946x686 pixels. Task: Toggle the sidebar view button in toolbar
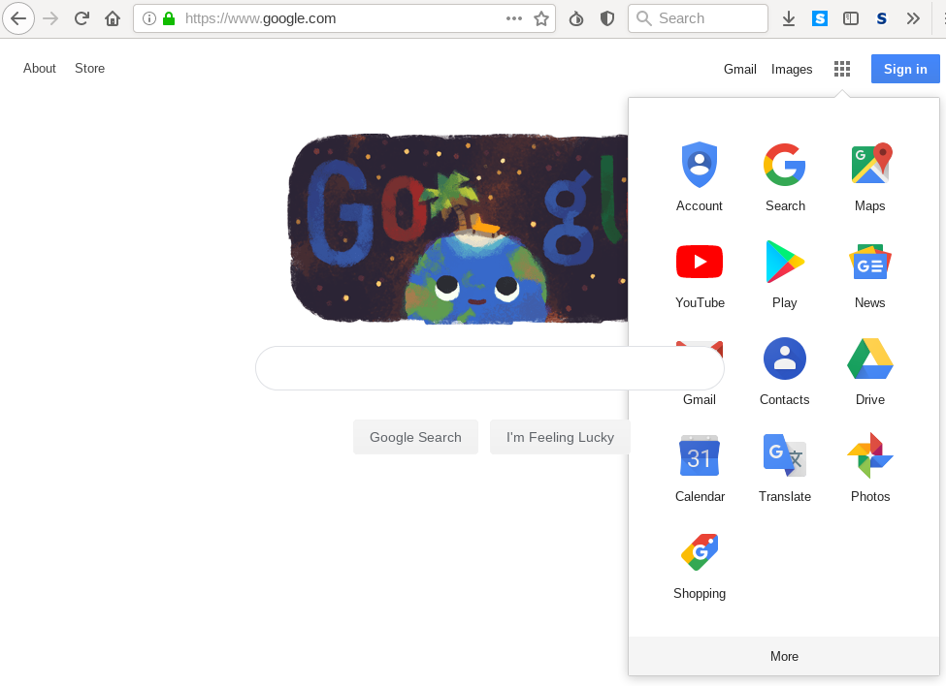(851, 18)
